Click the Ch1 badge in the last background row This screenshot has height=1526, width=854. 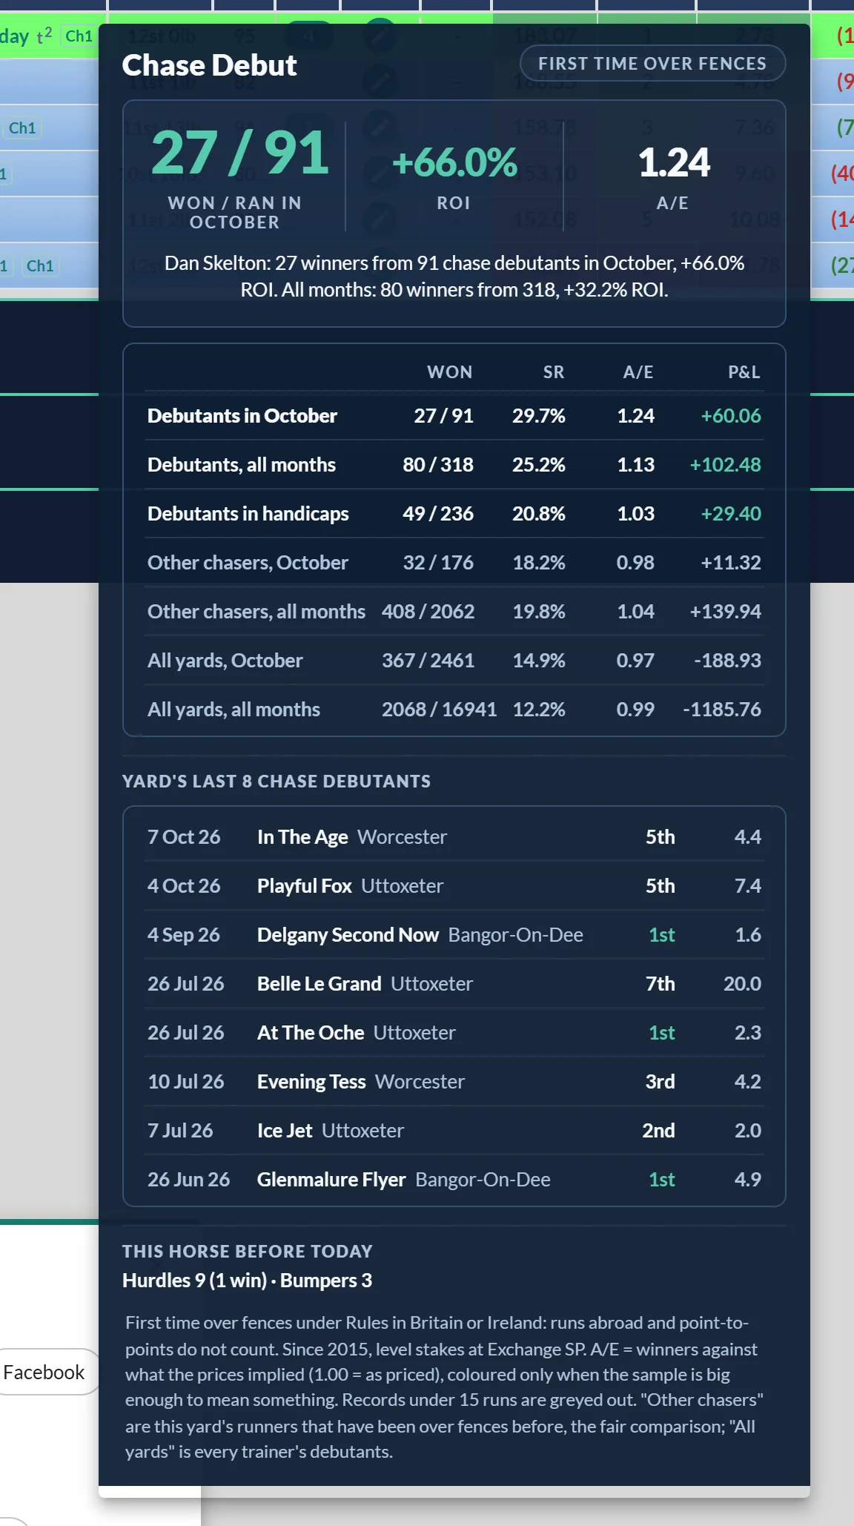pos(40,265)
